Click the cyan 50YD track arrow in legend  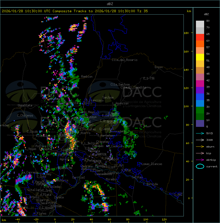pyautogui.click(x=200, y=133)
